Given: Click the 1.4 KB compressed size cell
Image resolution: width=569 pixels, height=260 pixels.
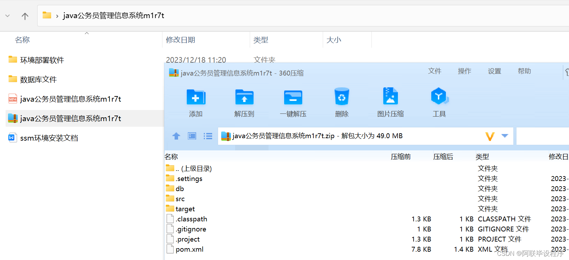Looking at the screenshot, I should 464,249.
